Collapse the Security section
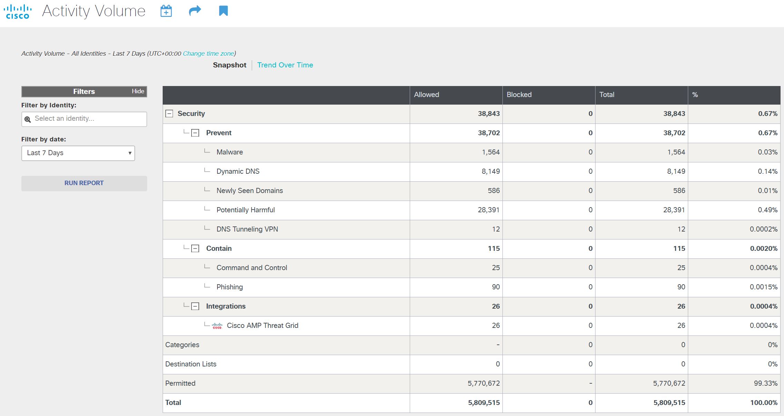784x416 pixels. [169, 114]
